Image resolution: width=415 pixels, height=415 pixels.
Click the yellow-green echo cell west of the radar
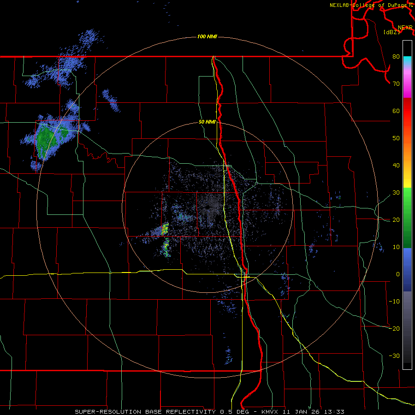coord(165,229)
